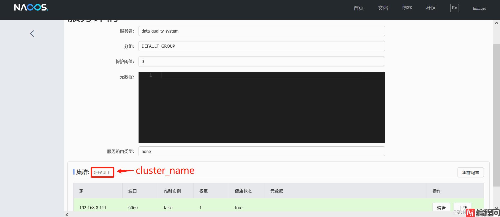Open 社区 community menu
The width and height of the screenshot is (500, 217).
pos(431,8)
